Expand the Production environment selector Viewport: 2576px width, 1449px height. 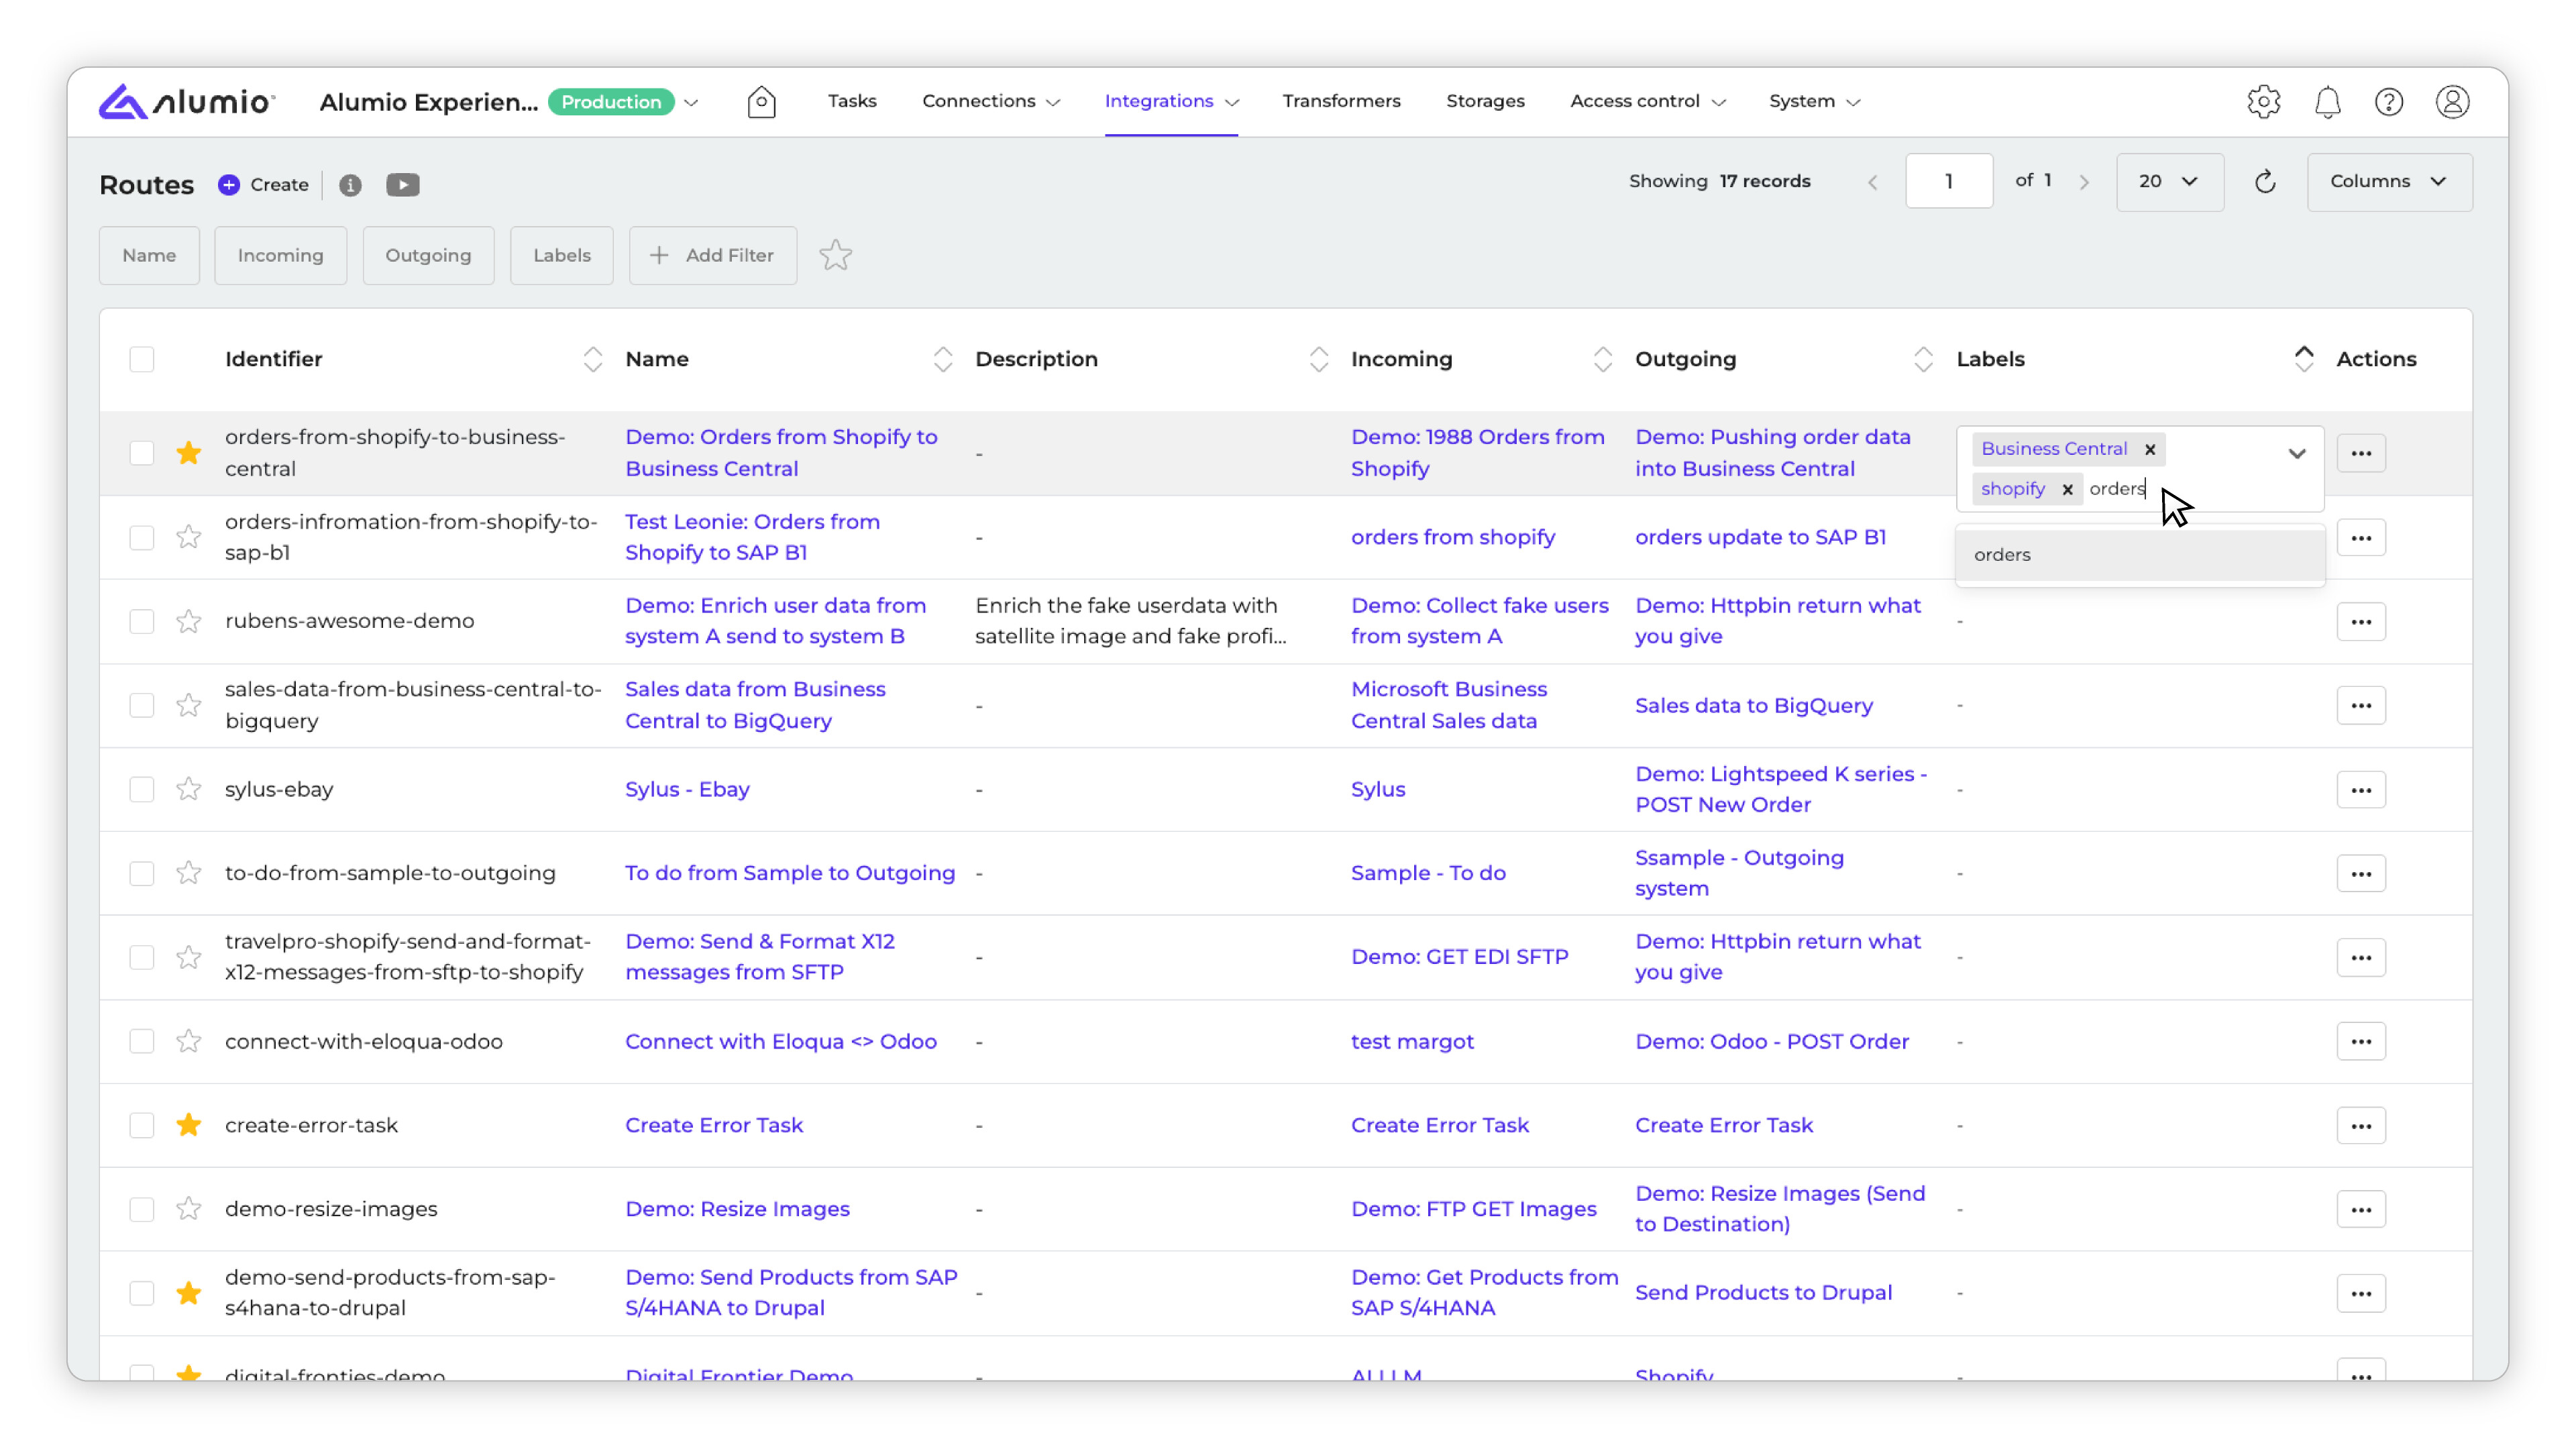(x=691, y=102)
